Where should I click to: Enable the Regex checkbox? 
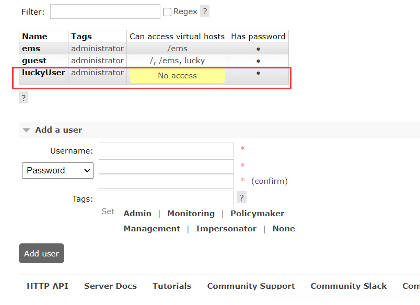tap(167, 12)
